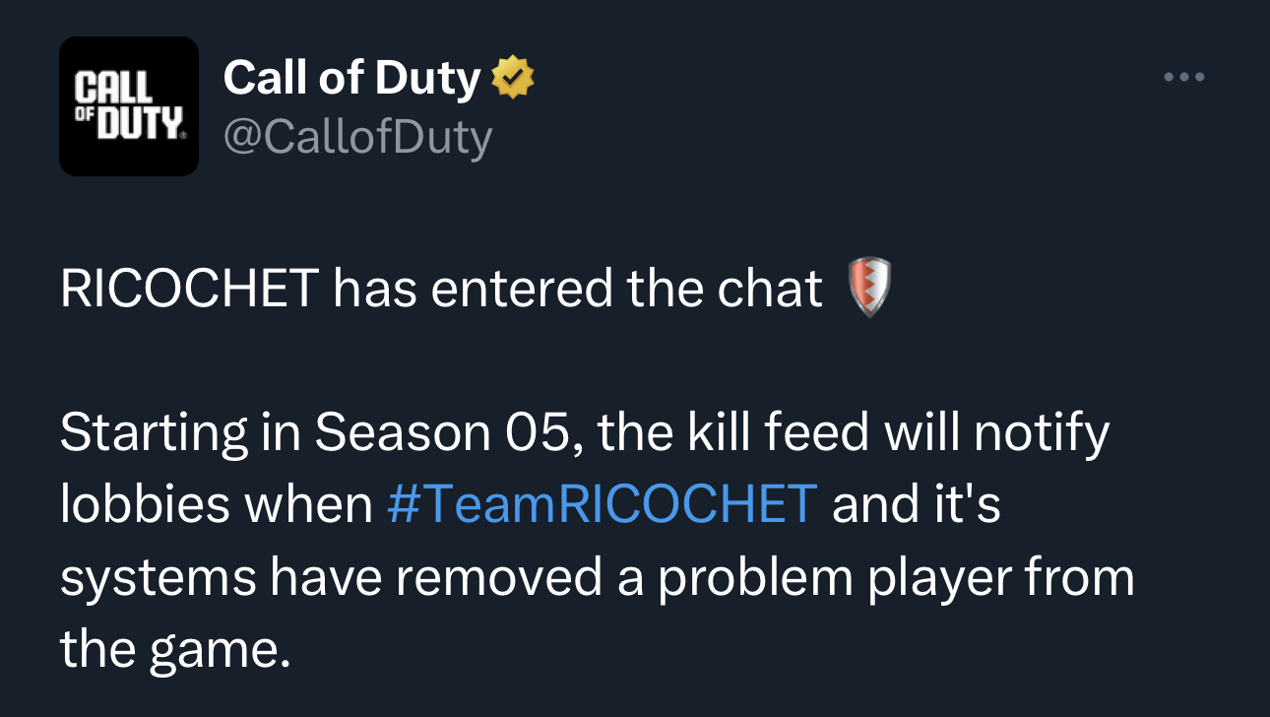Image resolution: width=1270 pixels, height=717 pixels.
Task: Click "Season 05" in the tweet text
Action: [x=440, y=433]
